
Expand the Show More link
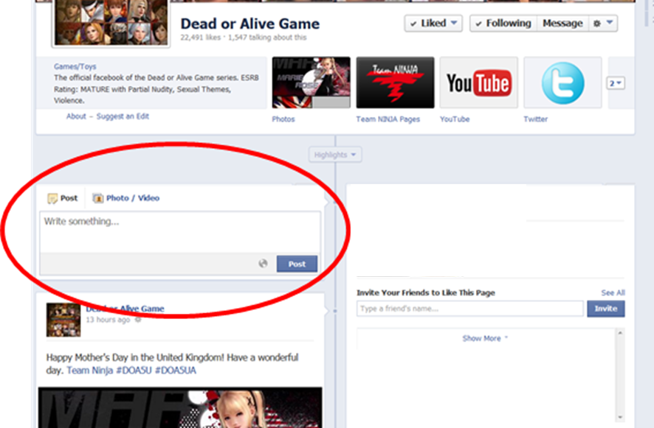485,338
